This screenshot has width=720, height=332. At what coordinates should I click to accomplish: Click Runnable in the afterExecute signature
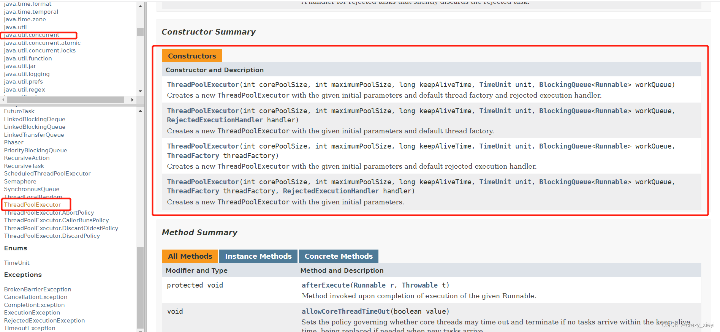coord(369,285)
